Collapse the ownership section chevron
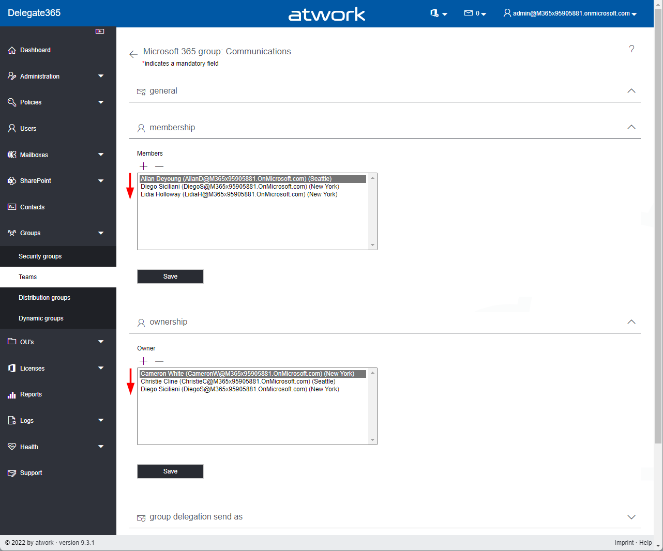Viewport: 663px width, 551px height. (631, 322)
